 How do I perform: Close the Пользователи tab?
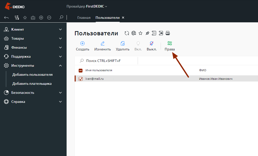pyautogui.click(x=123, y=18)
